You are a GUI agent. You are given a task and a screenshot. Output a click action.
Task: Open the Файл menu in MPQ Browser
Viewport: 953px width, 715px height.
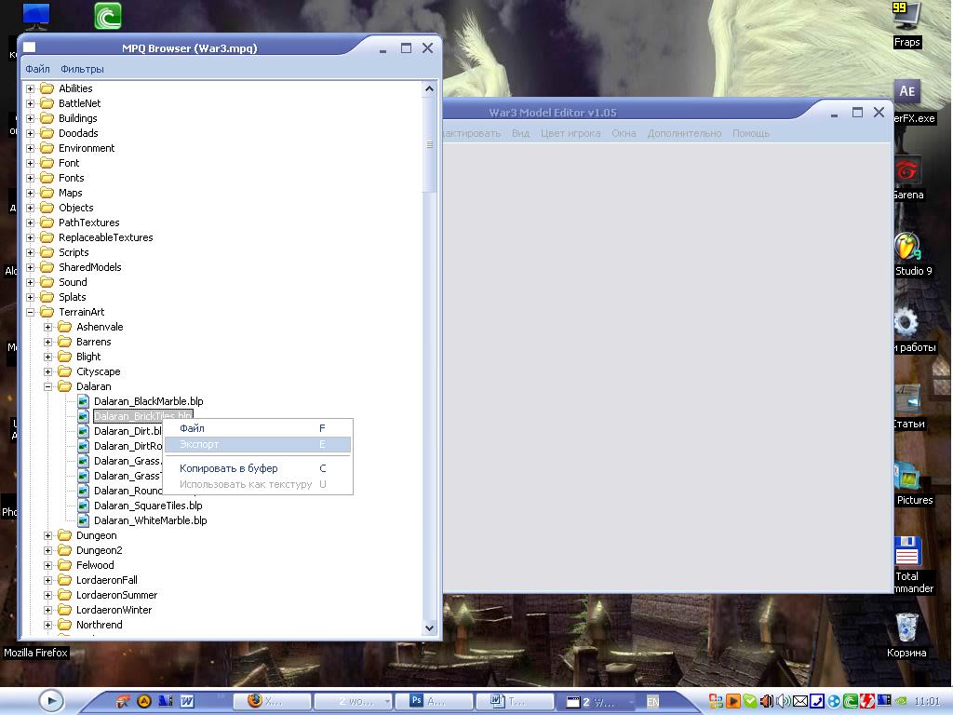tap(37, 69)
